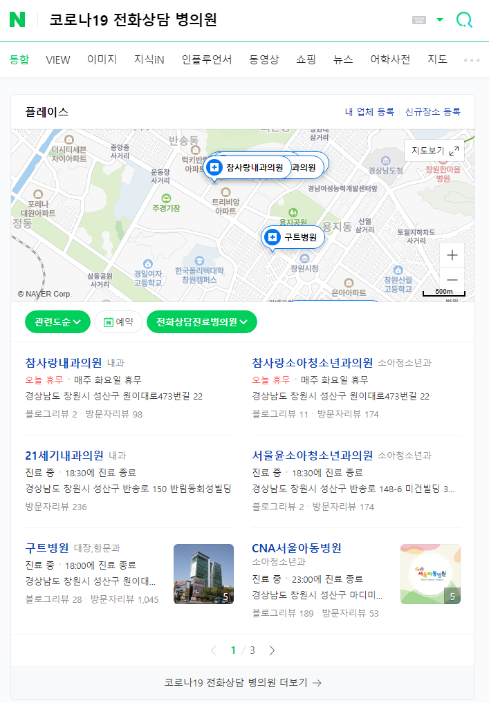Open 참사랑내과의원 listing

click(64, 363)
